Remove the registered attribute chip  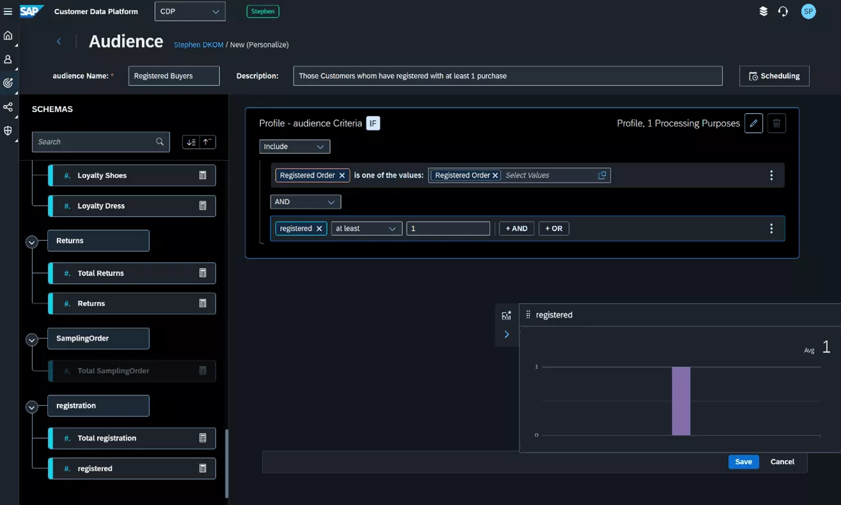coord(319,228)
